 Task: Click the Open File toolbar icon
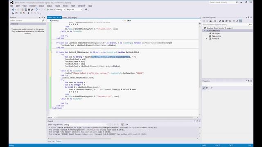point(26,10)
